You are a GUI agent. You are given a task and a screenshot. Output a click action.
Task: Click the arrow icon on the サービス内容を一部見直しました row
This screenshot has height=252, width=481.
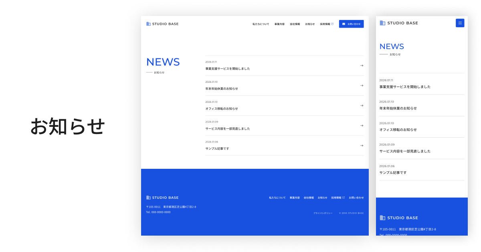(x=362, y=125)
